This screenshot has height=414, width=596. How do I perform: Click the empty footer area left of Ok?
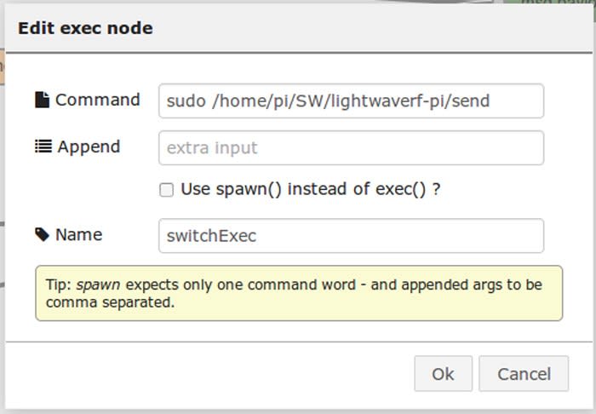[209, 374]
